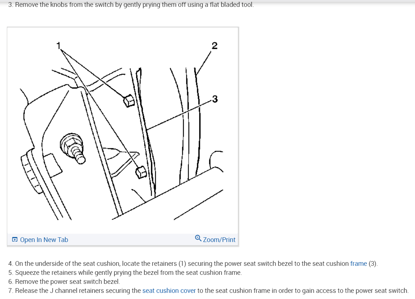Select the Zoom/Print link text
The image size is (415, 299).
point(219,240)
